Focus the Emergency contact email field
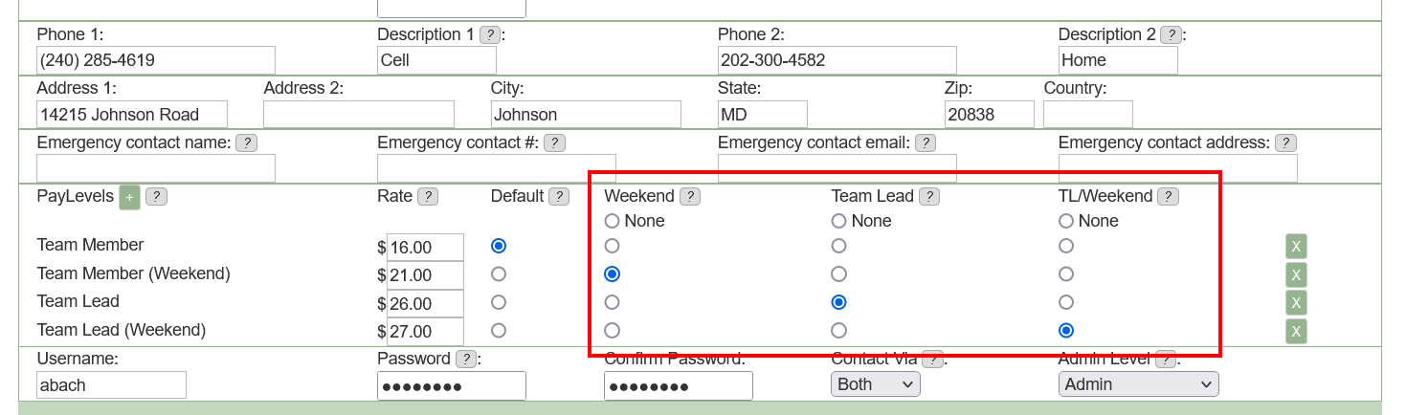 837,168
